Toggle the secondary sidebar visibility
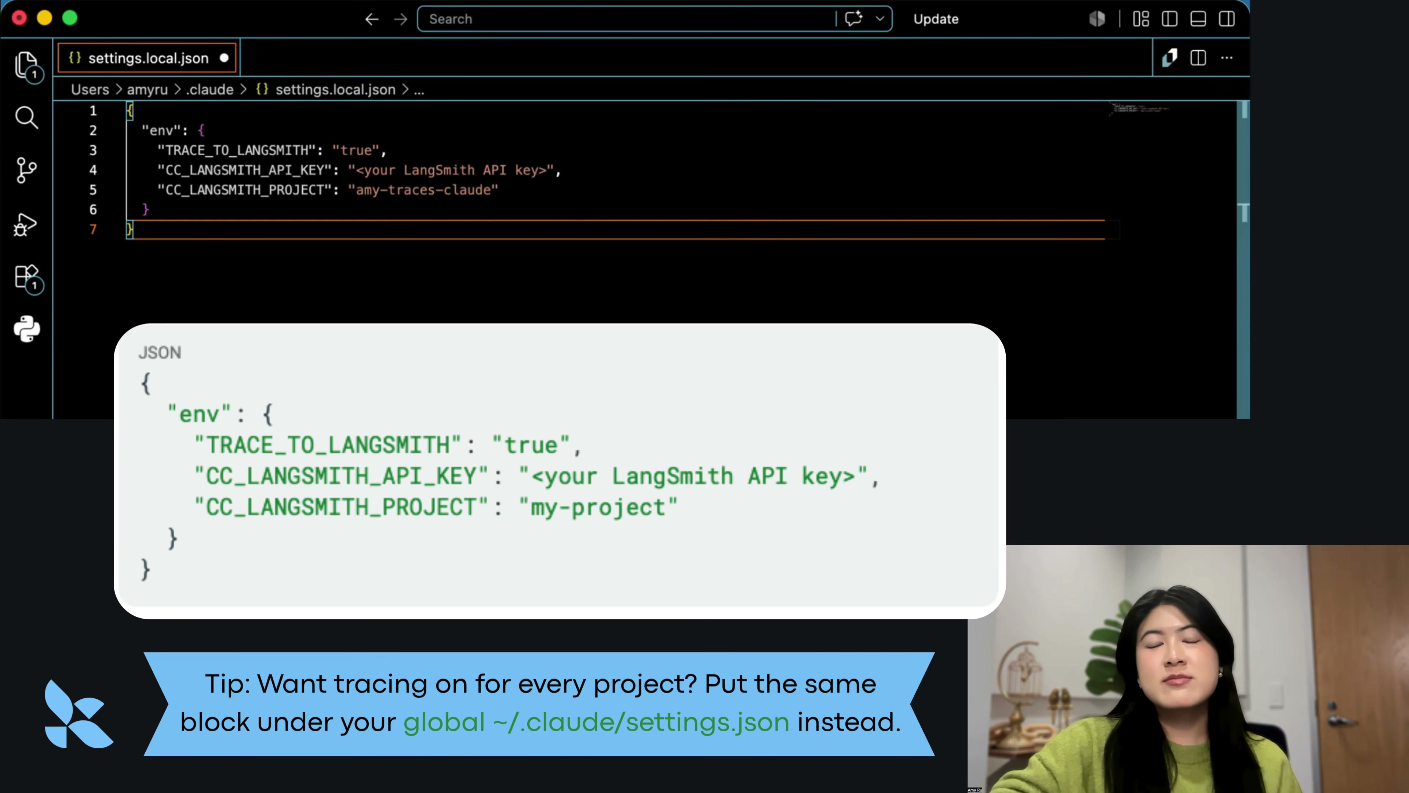 tap(1226, 19)
